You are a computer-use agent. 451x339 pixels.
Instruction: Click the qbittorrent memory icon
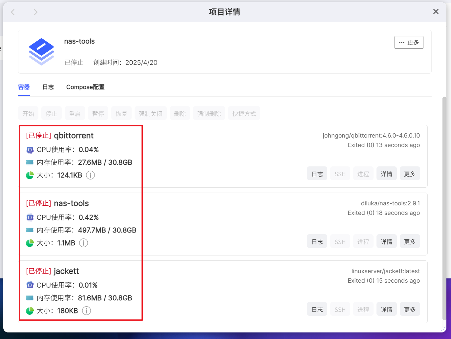(30, 162)
